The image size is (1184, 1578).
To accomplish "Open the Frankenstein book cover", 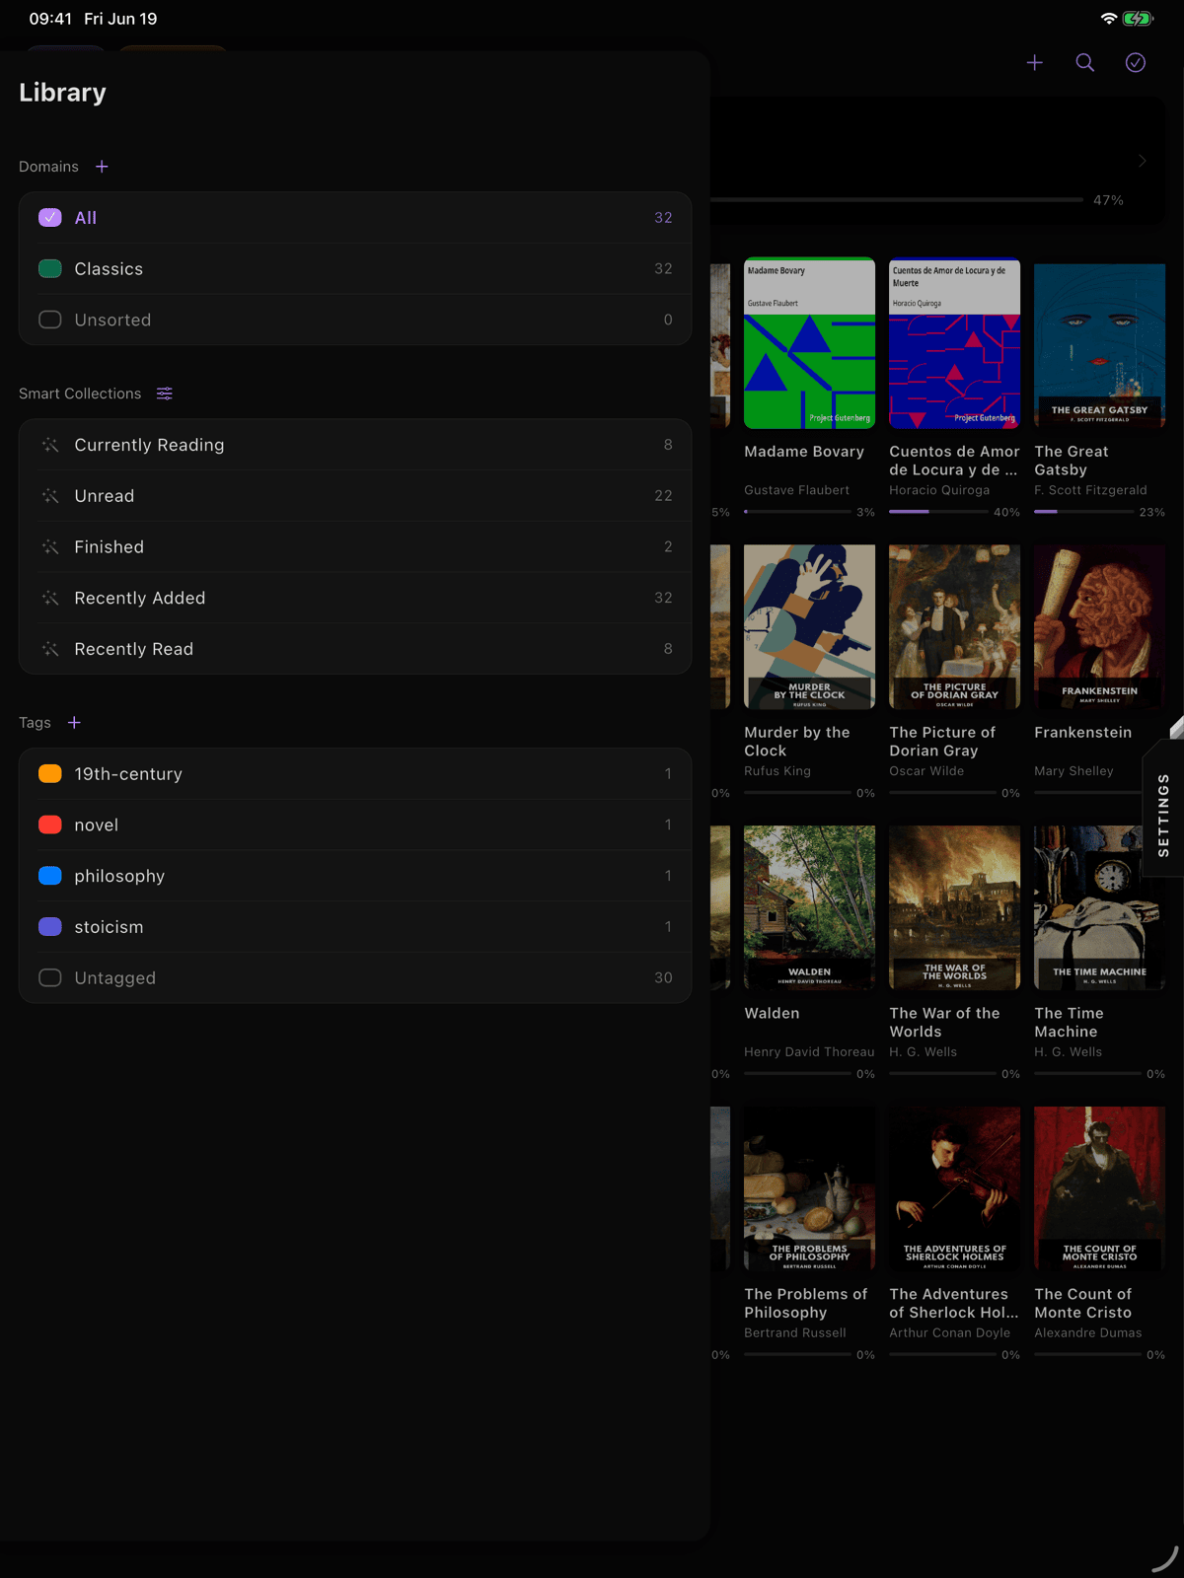I will pyautogui.click(x=1099, y=627).
